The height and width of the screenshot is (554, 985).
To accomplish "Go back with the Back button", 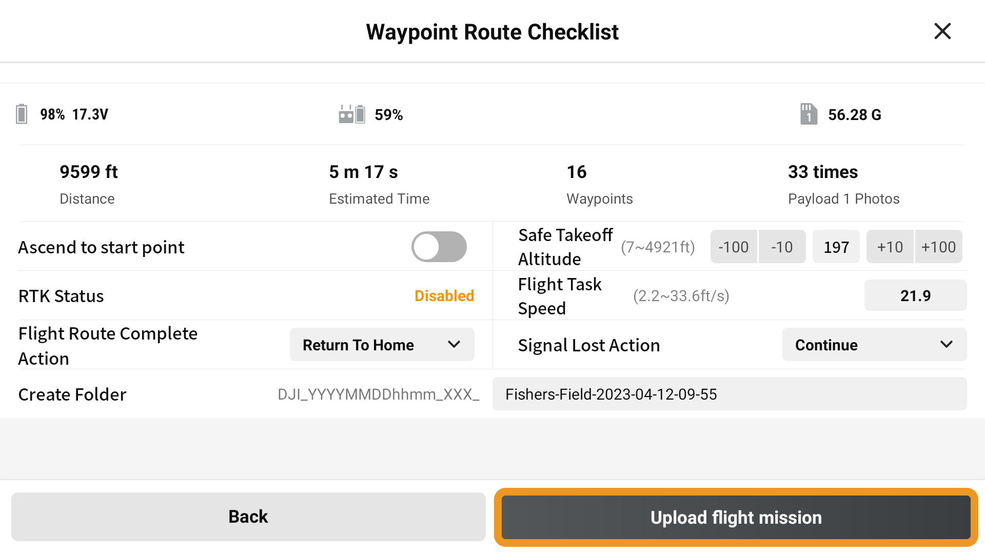I will click(x=248, y=517).
